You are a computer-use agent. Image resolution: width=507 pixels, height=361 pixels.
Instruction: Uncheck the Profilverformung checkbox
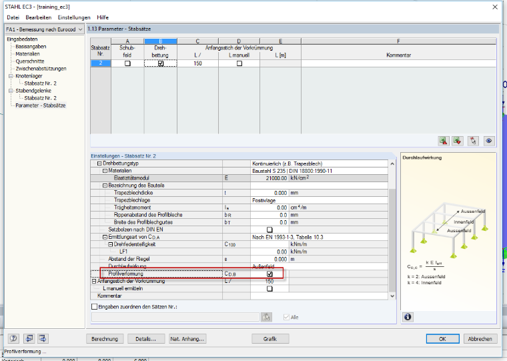(x=270, y=274)
